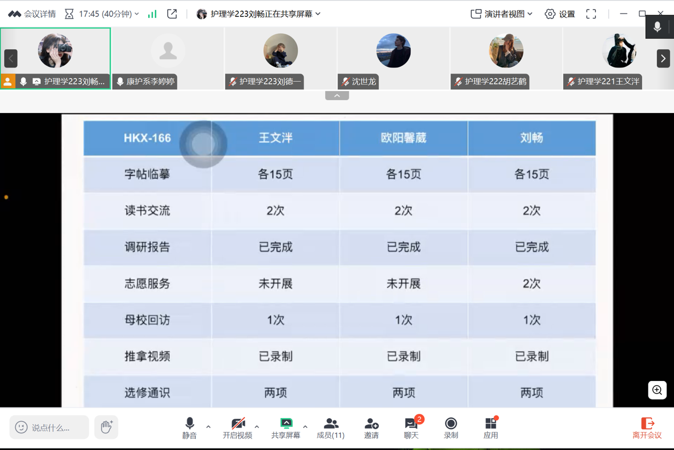
Task: Open the 邀请 invite icon
Action: pyautogui.click(x=371, y=428)
